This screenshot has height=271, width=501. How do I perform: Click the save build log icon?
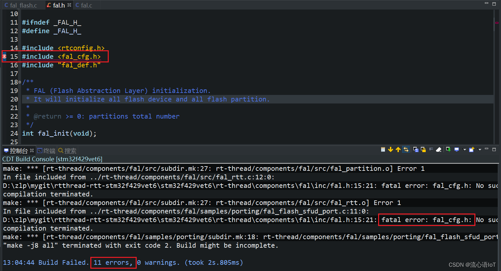pyautogui.click(x=416, y=149)
